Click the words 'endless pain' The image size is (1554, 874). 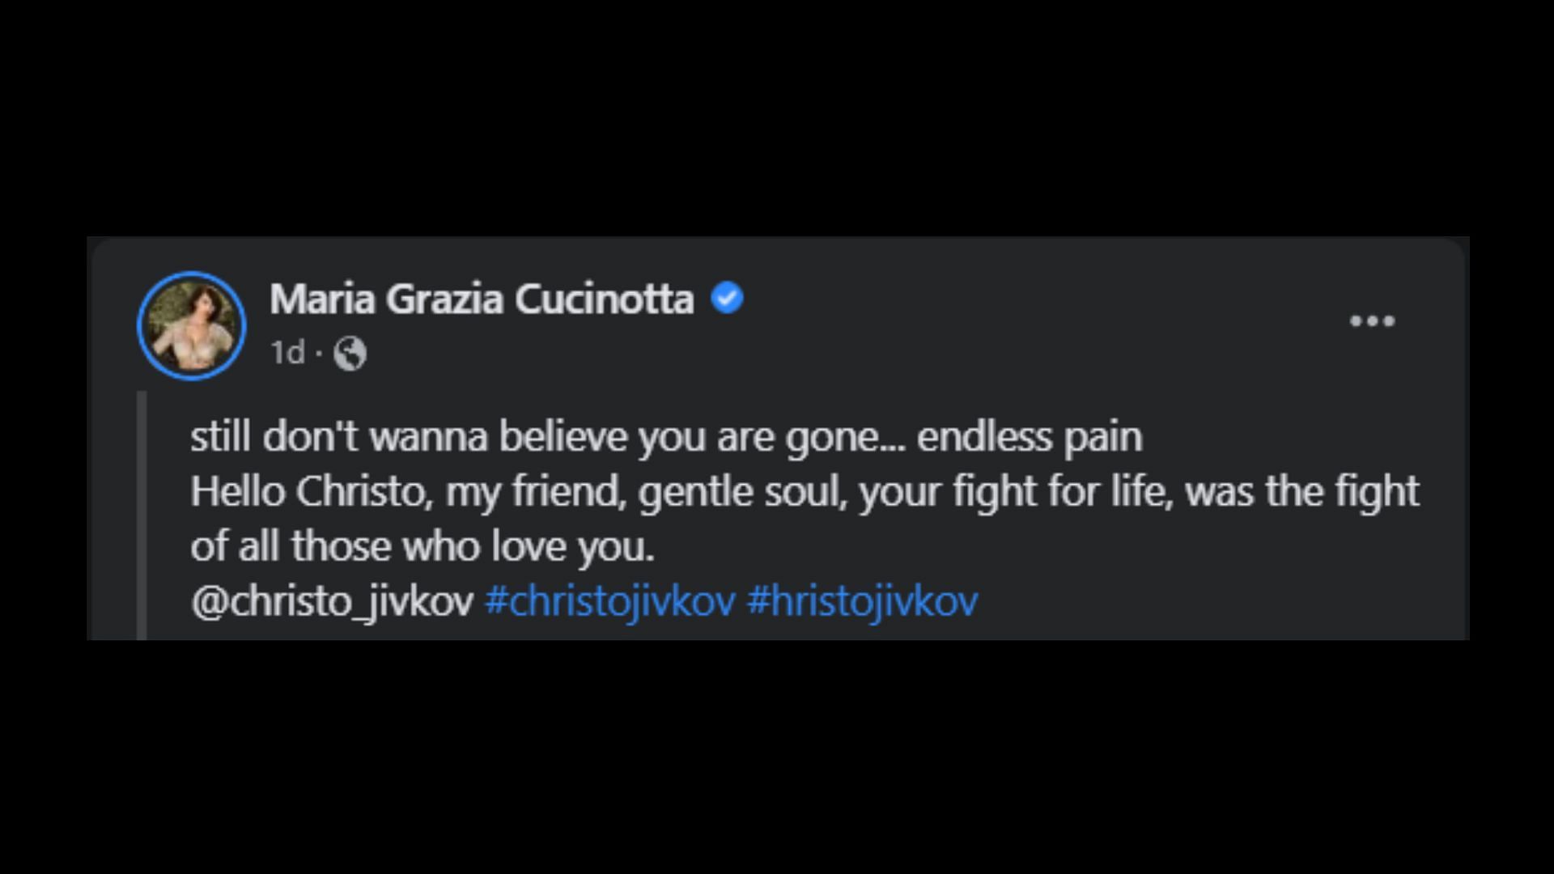point(1029,437)
